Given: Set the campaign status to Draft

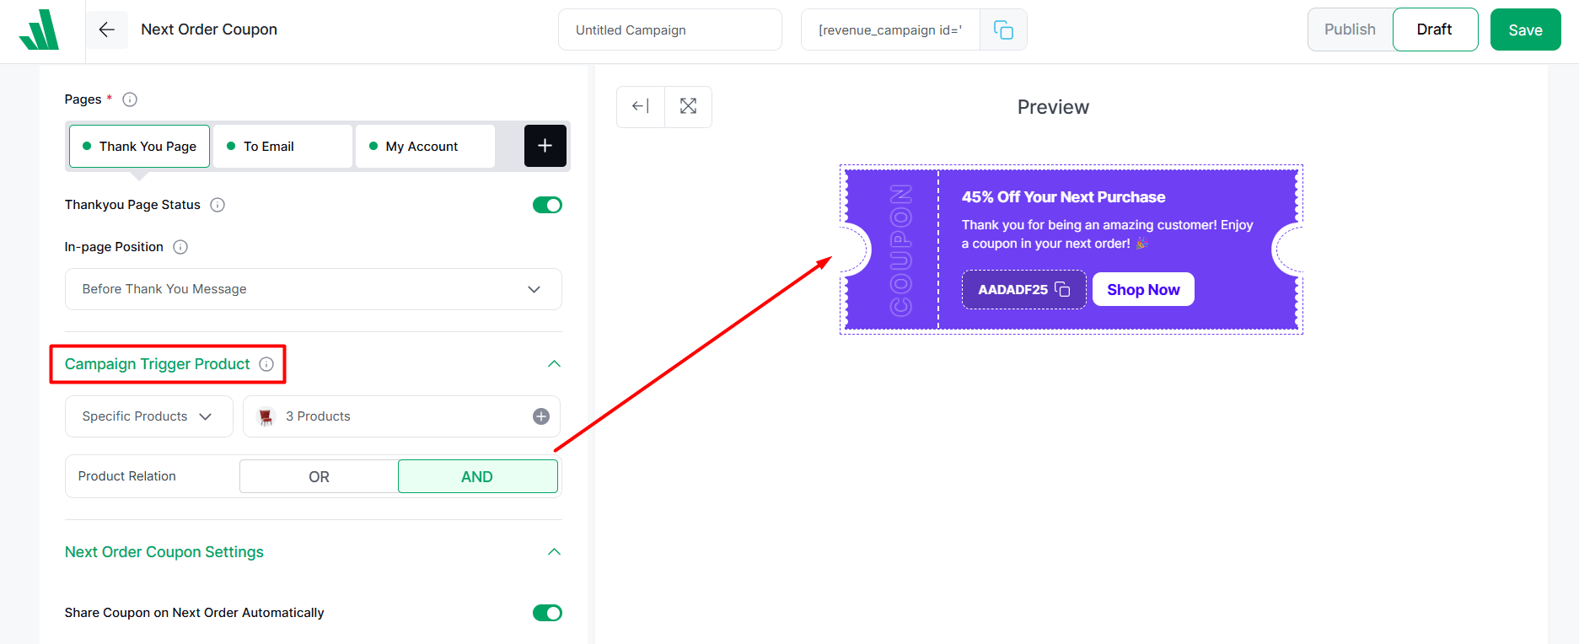Looking at the screenshot, I should [1435, 30].
